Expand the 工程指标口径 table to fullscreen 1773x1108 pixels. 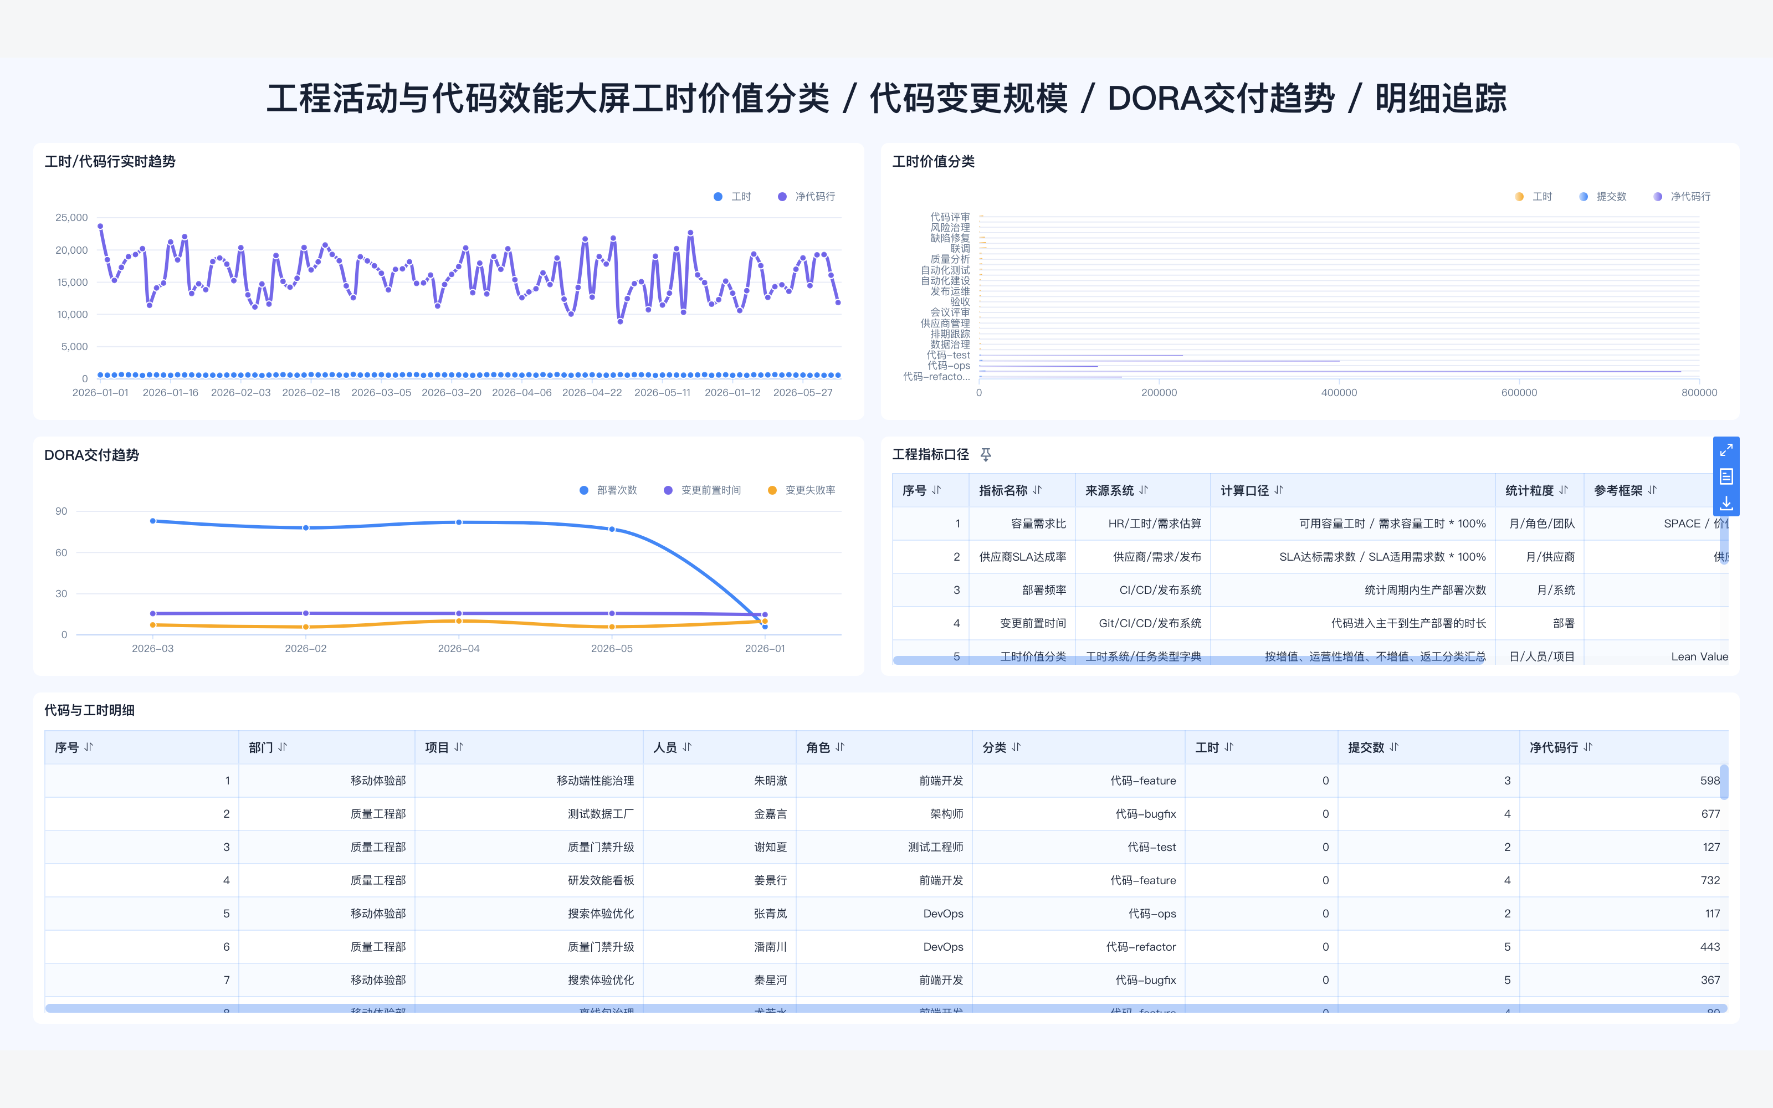[1726, 450]
